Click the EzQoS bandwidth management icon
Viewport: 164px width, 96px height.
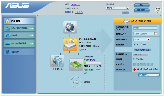pos(7,44)
